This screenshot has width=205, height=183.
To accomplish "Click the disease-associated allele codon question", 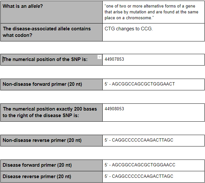I will click(x=47, y=32).
